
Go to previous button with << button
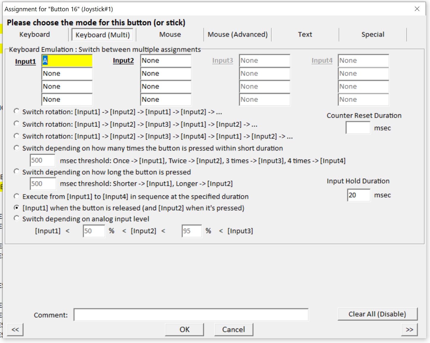[15, 330]
